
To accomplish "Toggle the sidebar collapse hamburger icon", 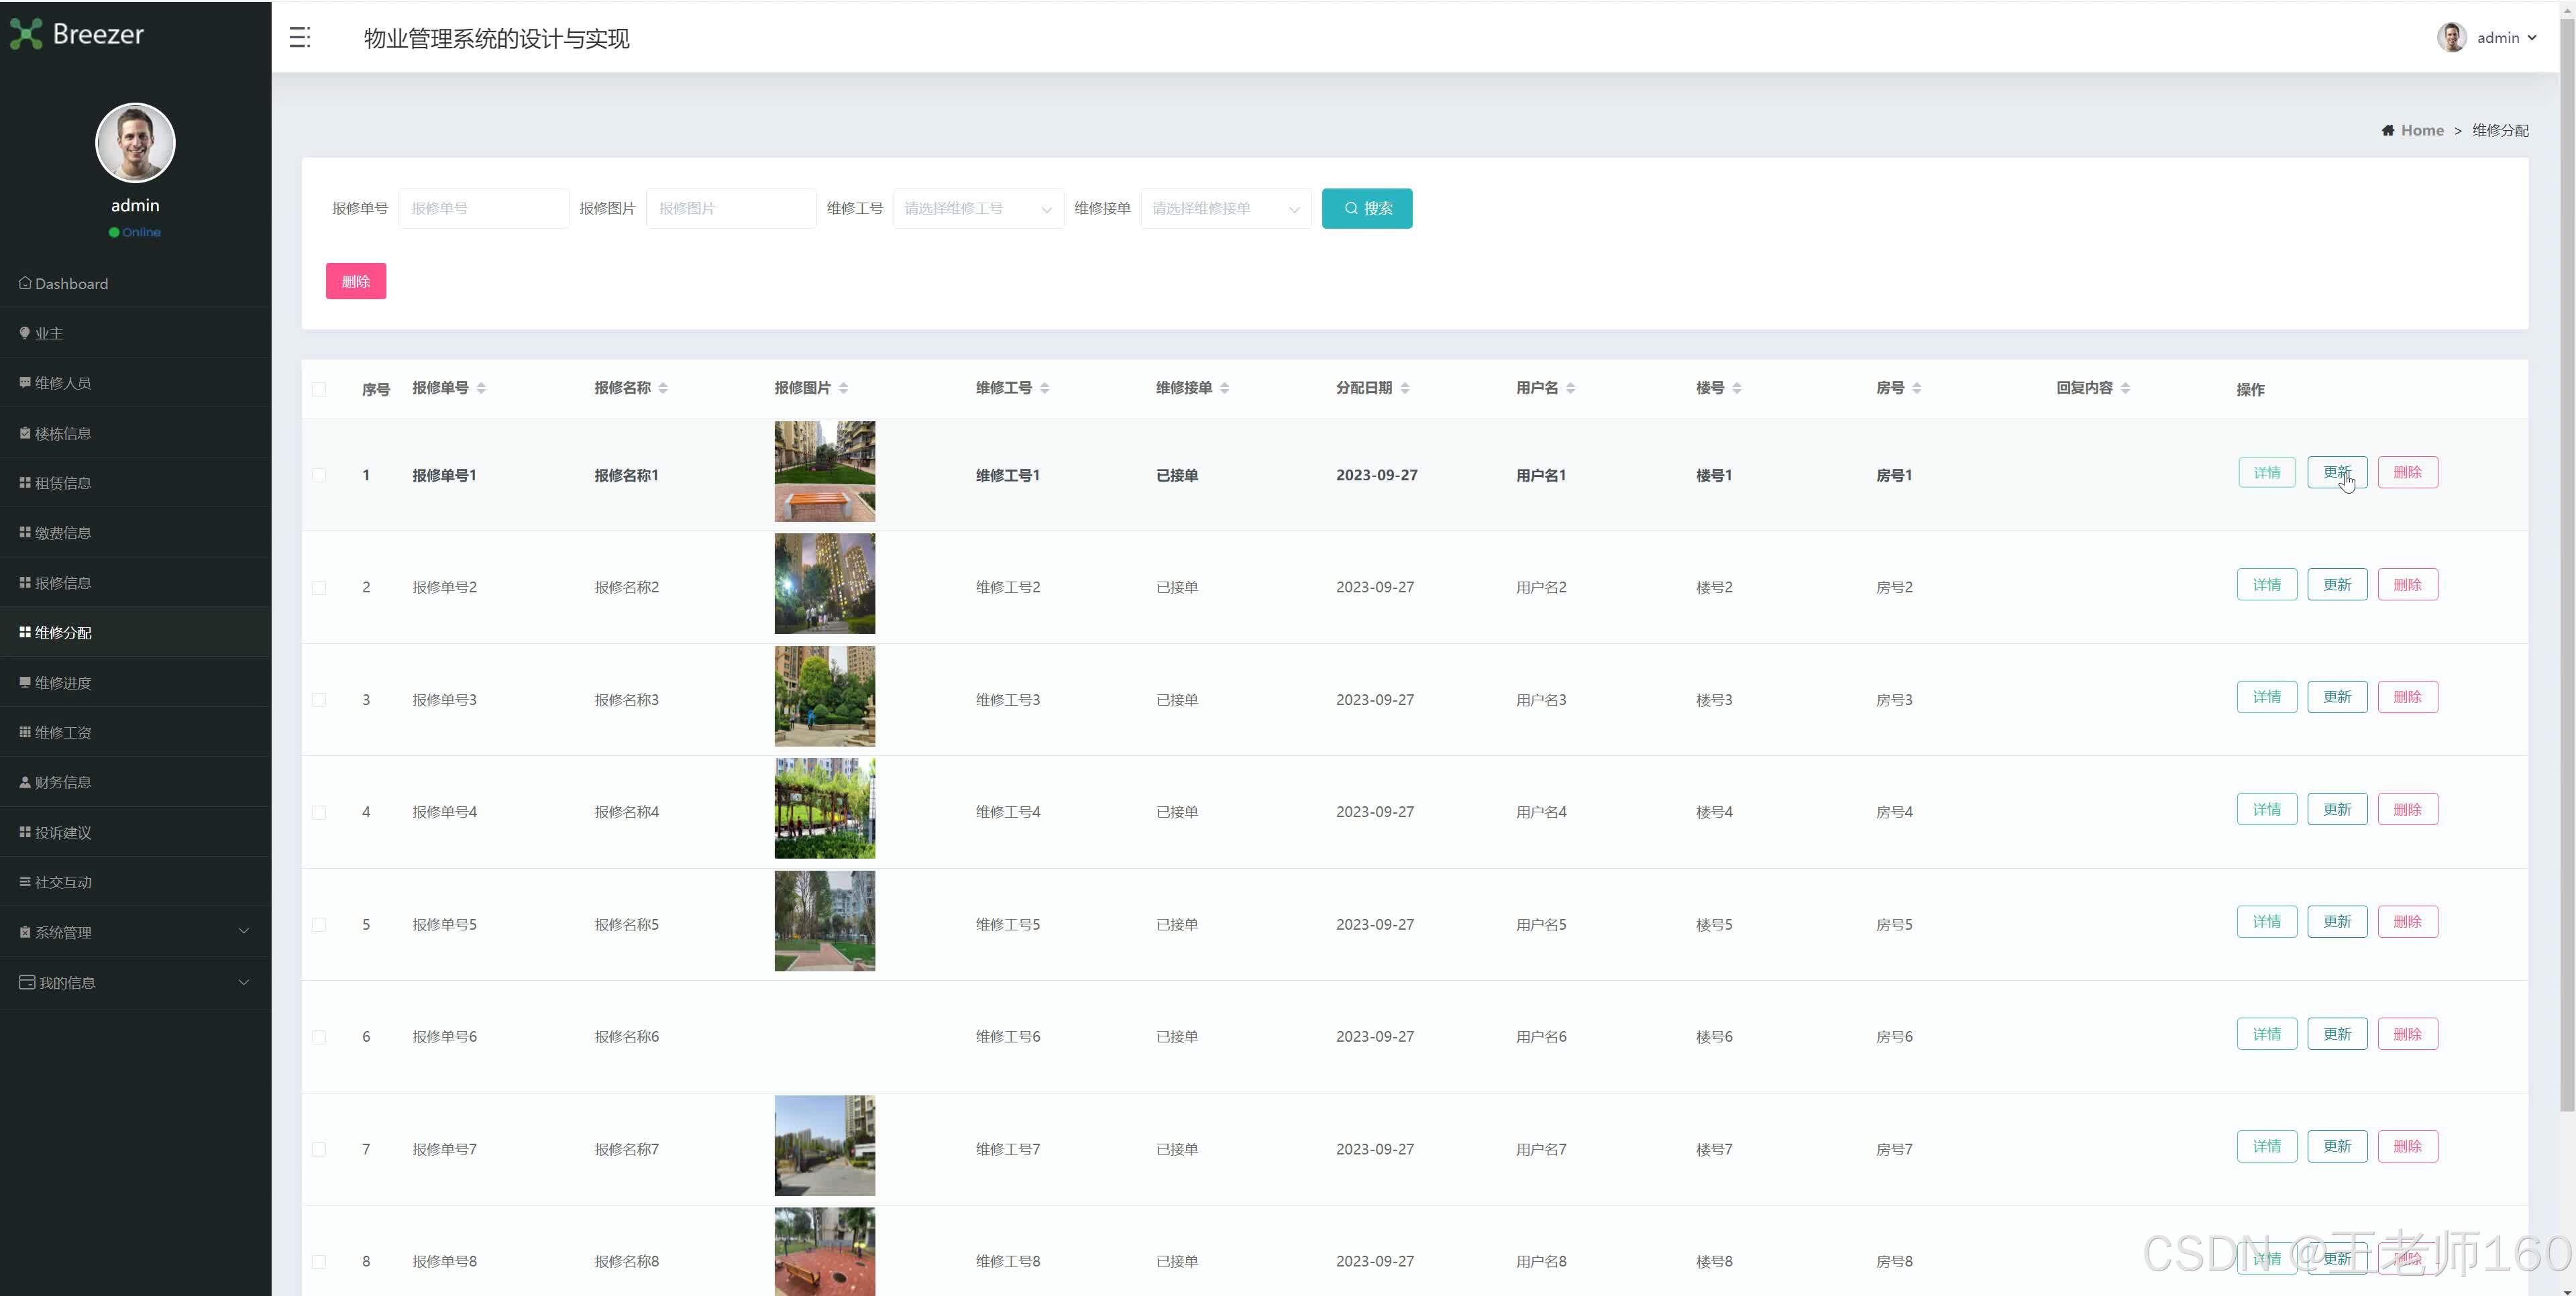I will tap(300, 38).
